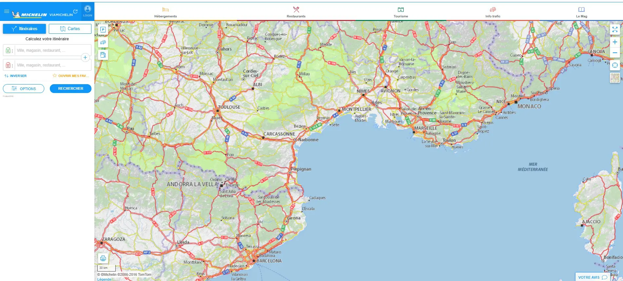Image resolution: width=623 pixels, height=281 pixels.
Task: Click the Michelin ViaMichelin logo
Action: tap(42, 14)
